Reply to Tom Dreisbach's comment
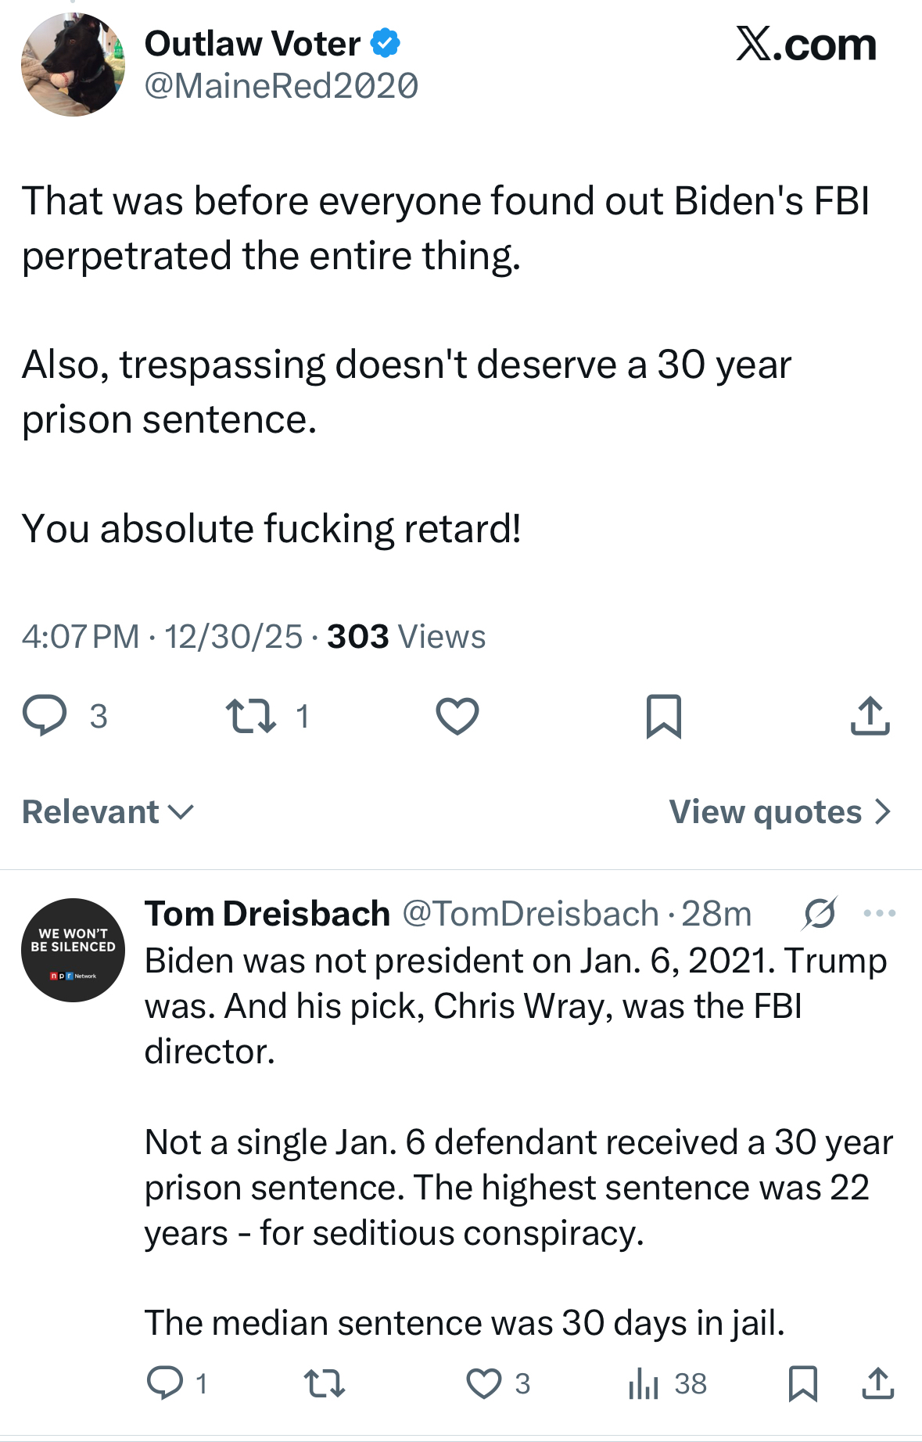This screenshot has height=1442, width=922. (x=165, y=1383)
